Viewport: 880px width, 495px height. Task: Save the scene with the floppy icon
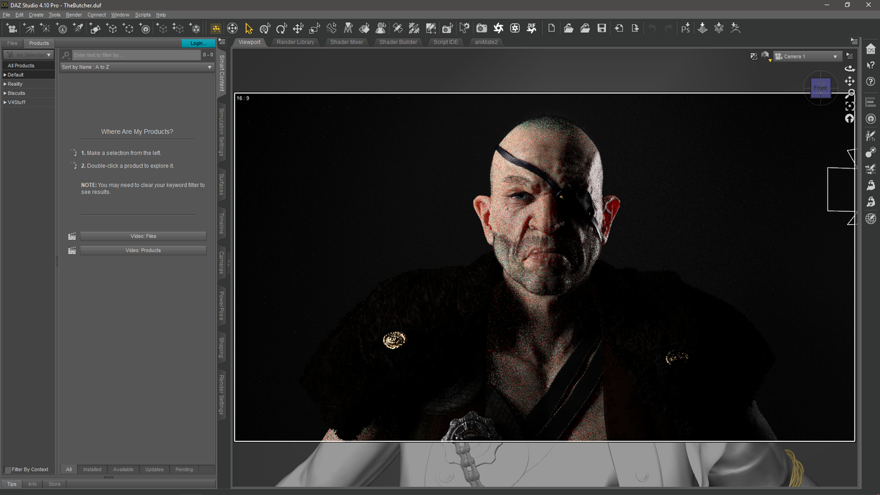pyautogui.click(x=602, y=28)
